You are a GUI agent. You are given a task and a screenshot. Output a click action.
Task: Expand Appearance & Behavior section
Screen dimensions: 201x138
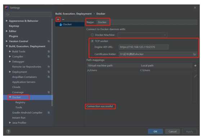[7, 21]
